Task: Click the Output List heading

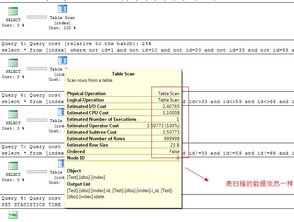Action: click(x=79, y=184)
